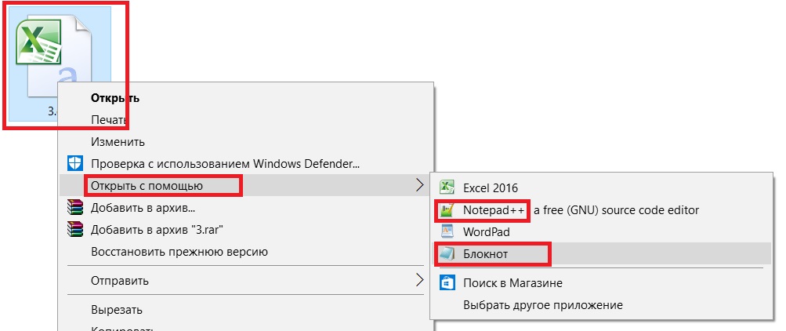Screen dimensions: 786x331
Task: Click the Windows Defender shield icon
Action: pyautogui.click(x=75, y=164)
